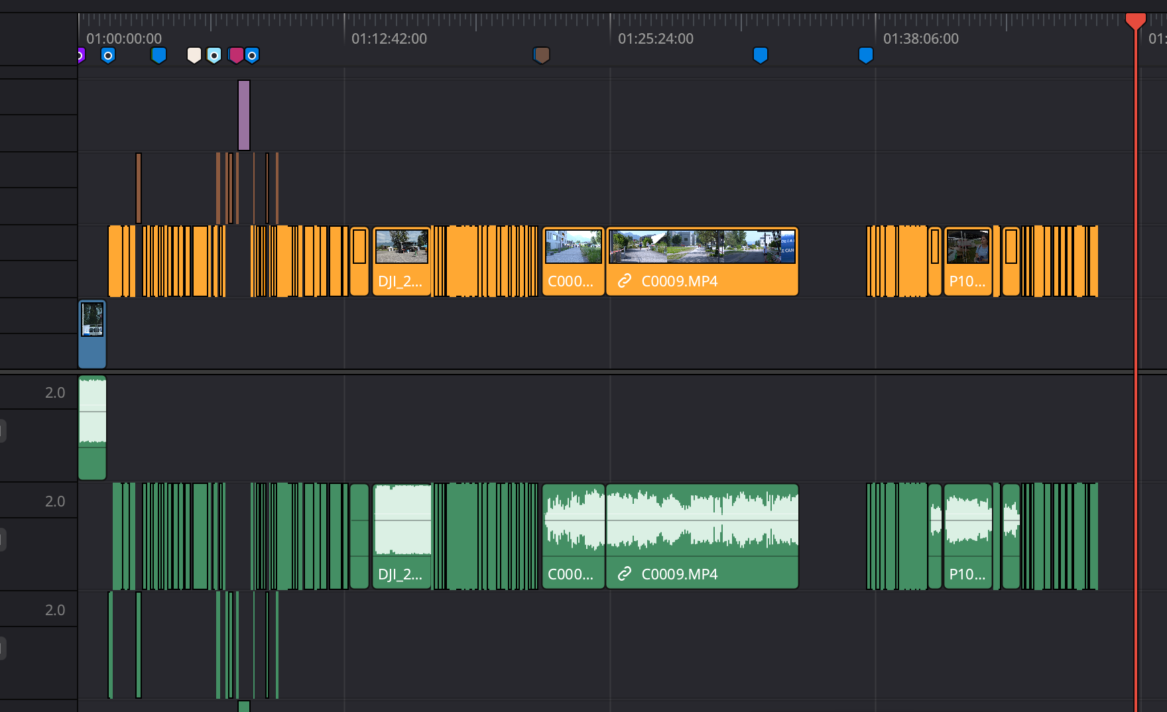Select the blue clip at timeline start
The width and height of the screenshot is (1167, 712).
(x=92, y=335)
